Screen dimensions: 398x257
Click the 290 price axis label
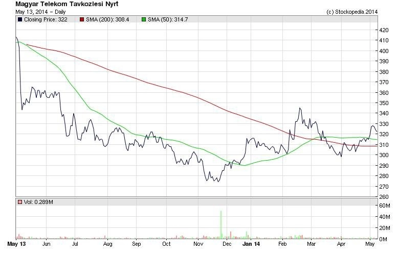point(384,166)
